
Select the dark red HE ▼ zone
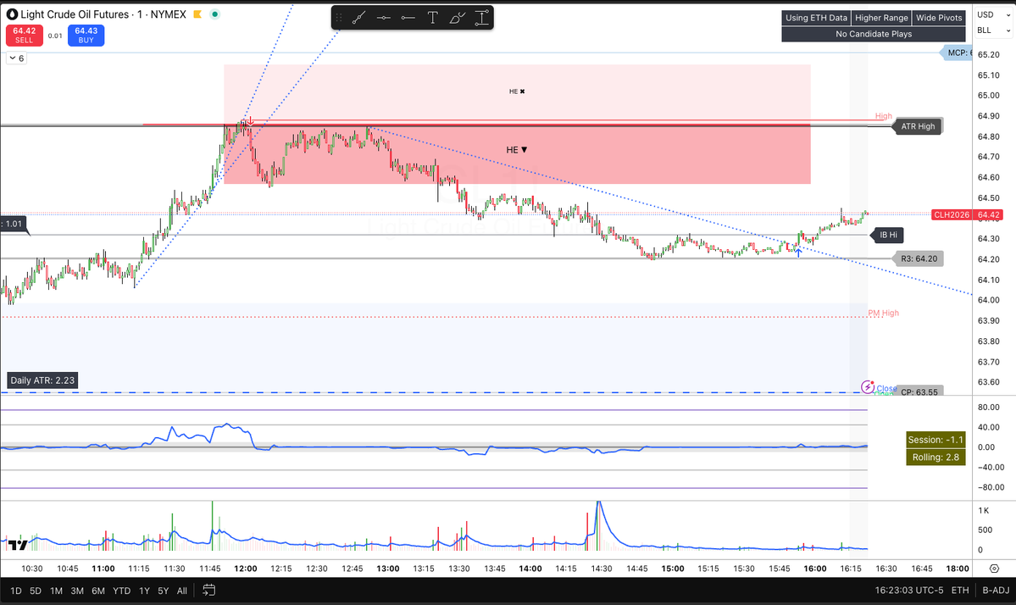[517, 154]
